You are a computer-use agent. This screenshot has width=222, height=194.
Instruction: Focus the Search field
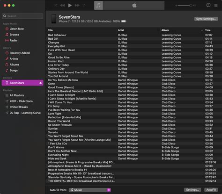22,16
